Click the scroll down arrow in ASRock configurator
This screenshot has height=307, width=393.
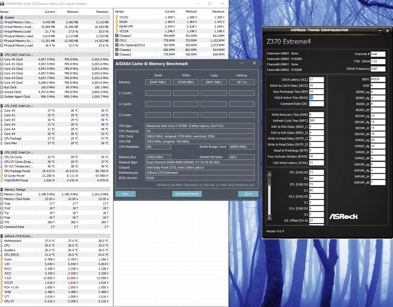[x=269, y=218]
